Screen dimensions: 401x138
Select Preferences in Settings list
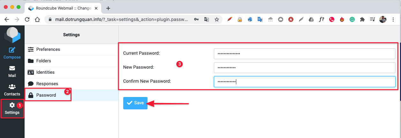tap(48, 49)
